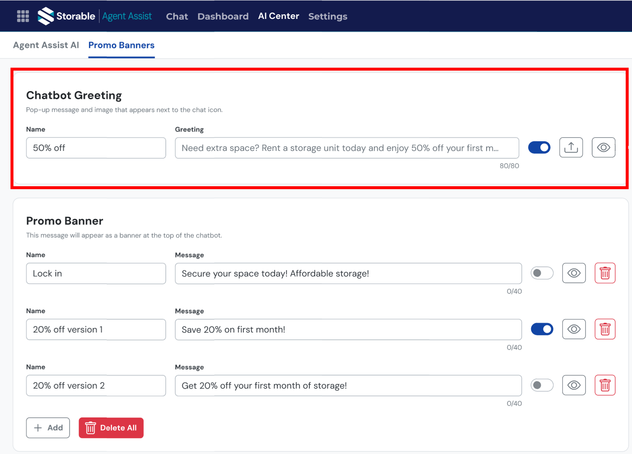
Task: Disable the Chatbot Greeting toggle
Action: (x=539, y=148)
